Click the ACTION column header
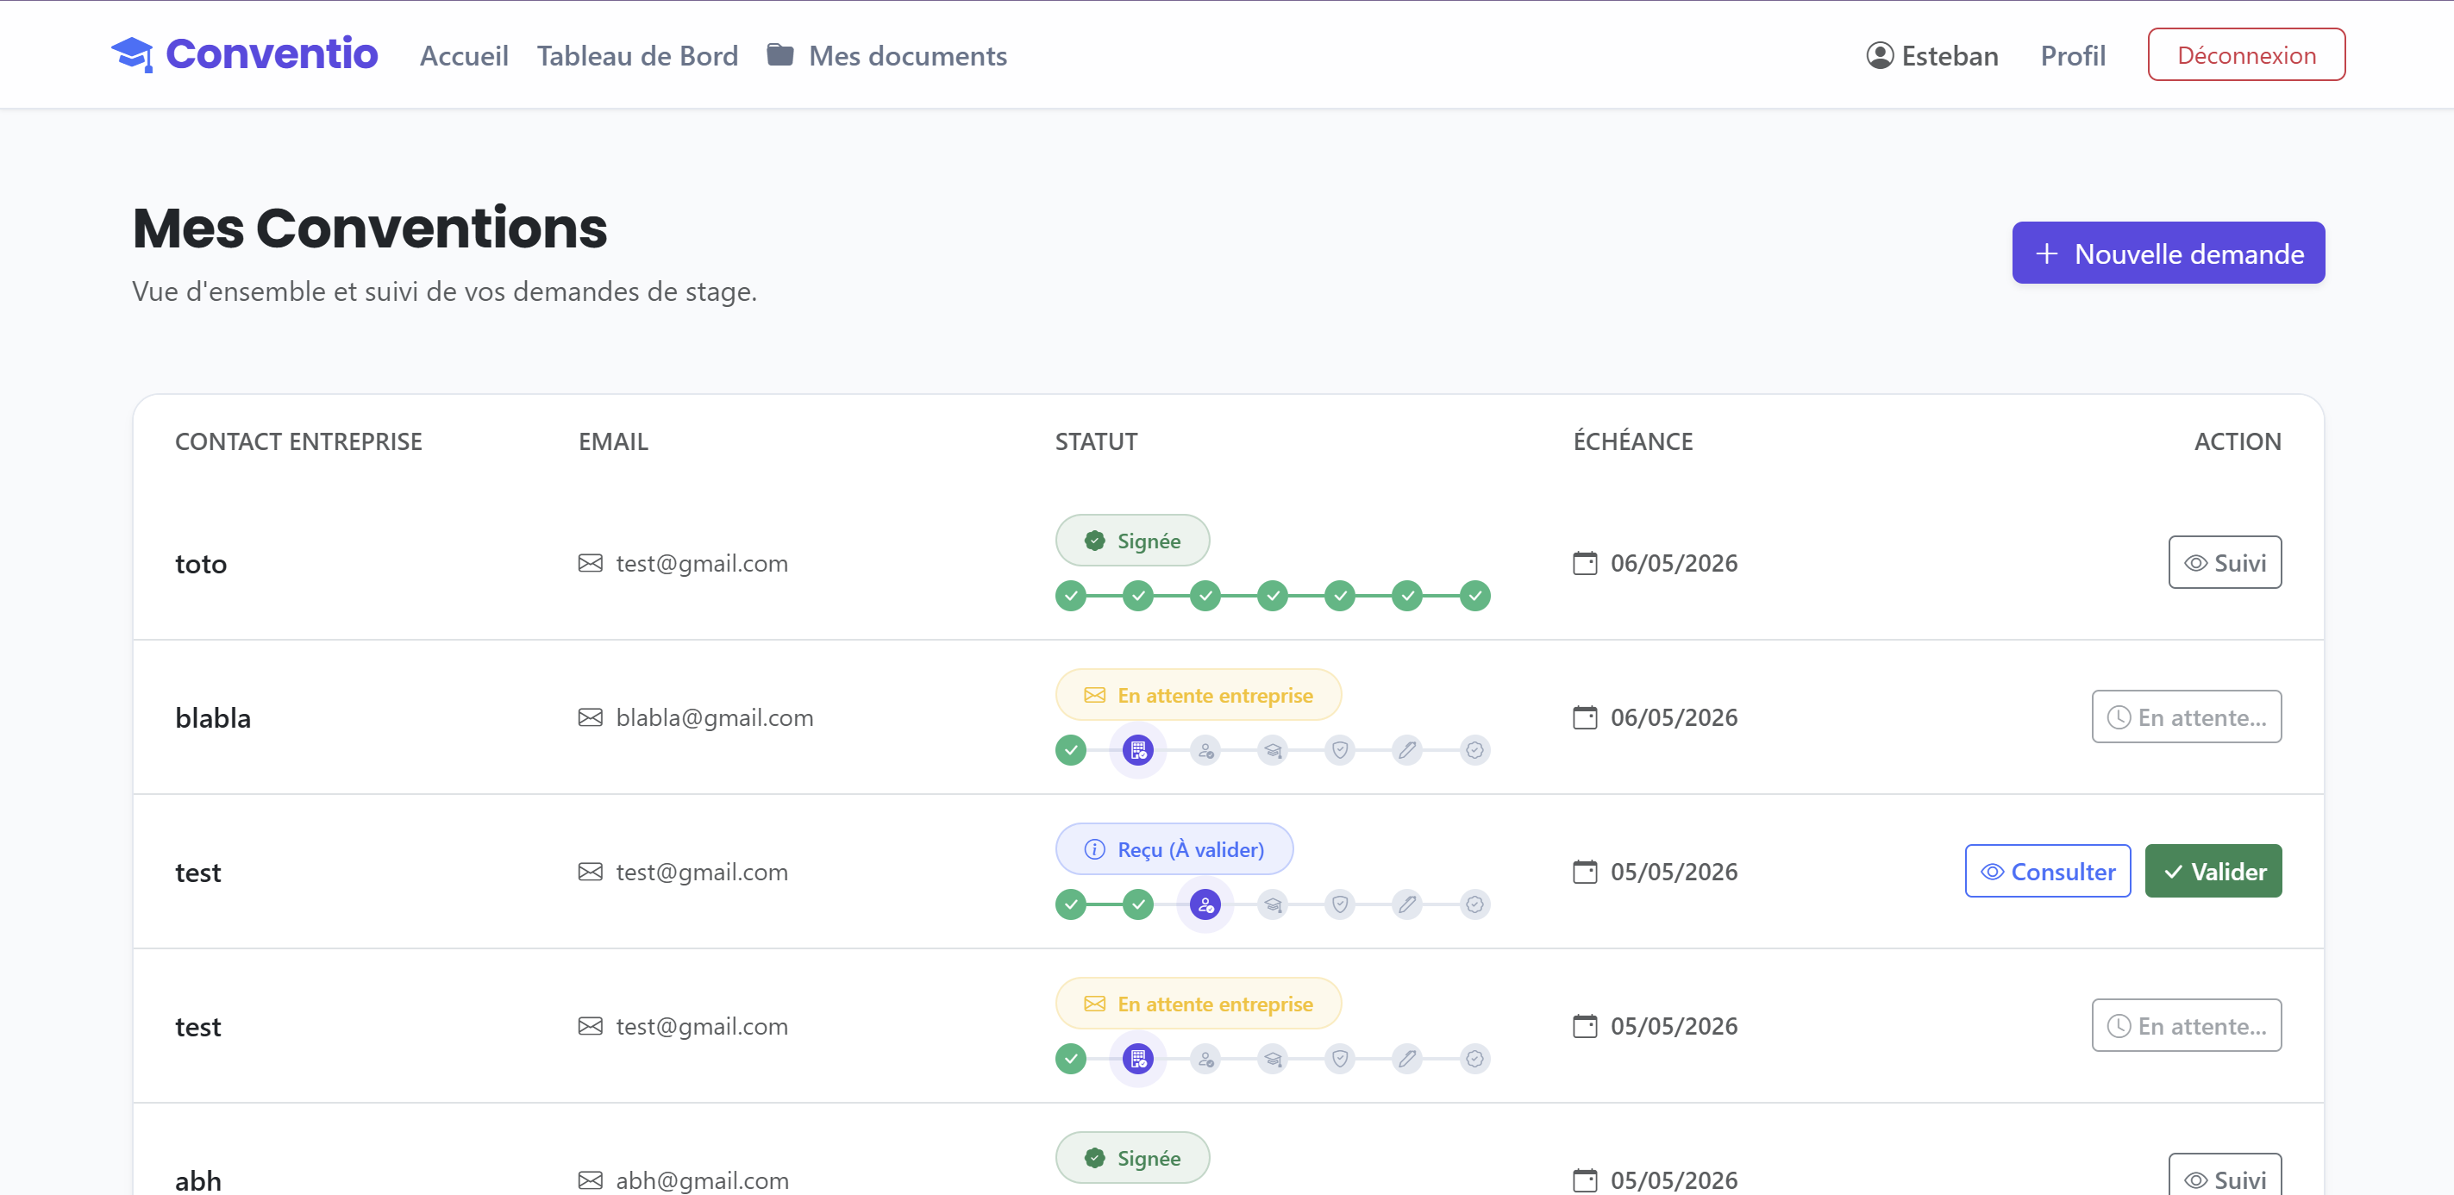The width and height of the screenshot is (2454, 1195). (x=2238, y=441)
